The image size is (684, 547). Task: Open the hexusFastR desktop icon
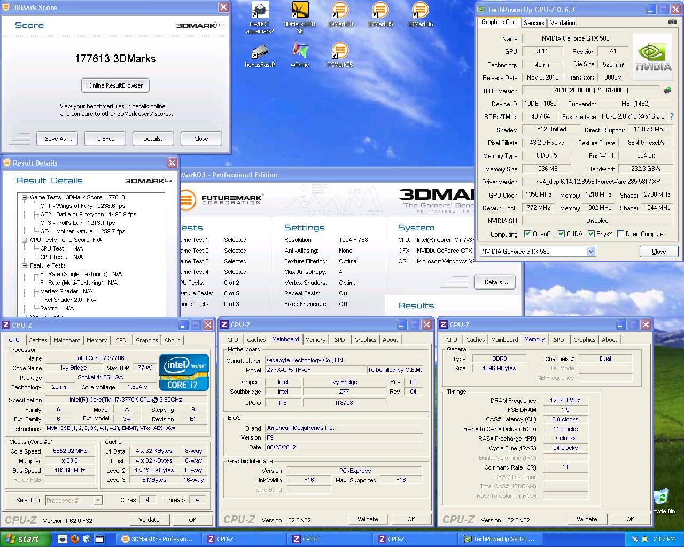pos(260,52)
